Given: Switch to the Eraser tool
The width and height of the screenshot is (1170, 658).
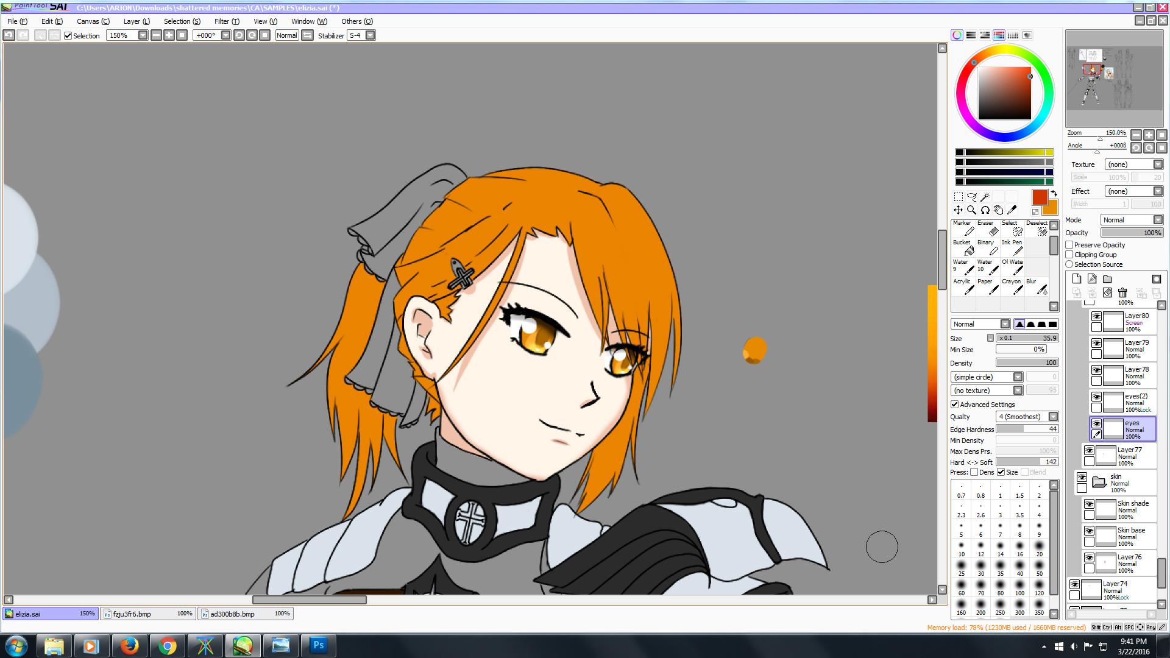Looking at the screenshot, I should (986, 228).
